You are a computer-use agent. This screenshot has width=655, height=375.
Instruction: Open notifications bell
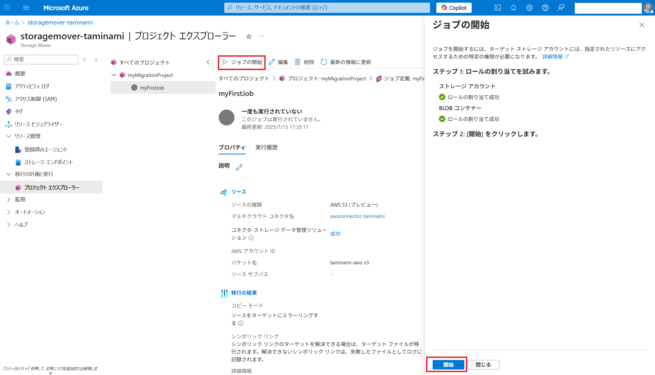(x=514, y=8)
